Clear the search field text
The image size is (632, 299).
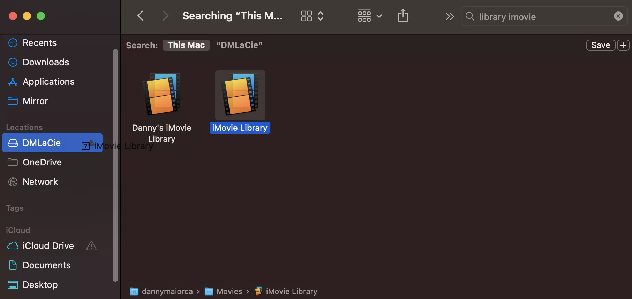(x=618, y=16)
